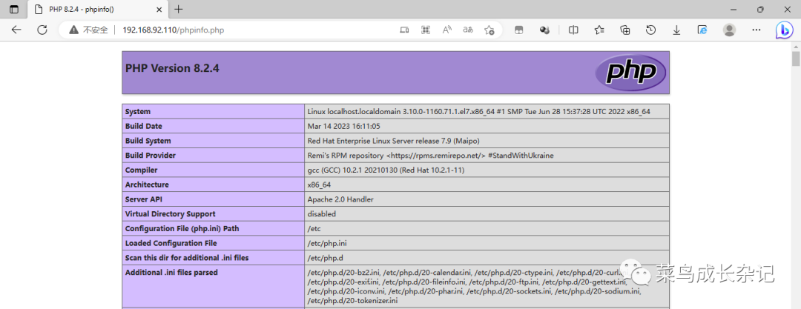801x309 pixels.
Task: Click the not secure warning triangle icon
Action: [74, 30]
